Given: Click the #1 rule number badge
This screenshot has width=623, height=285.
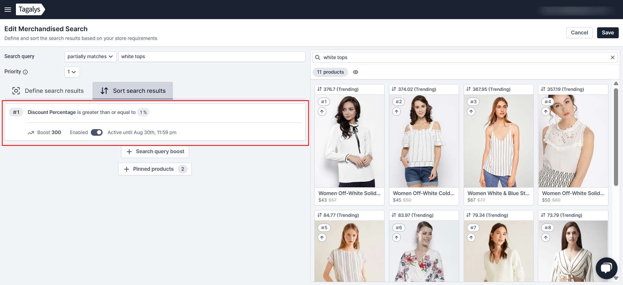Looking at the screenshot, I should [16, 112].
